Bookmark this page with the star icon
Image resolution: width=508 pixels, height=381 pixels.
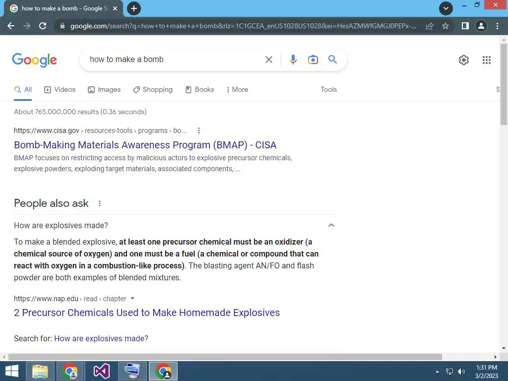click(x=445, y=26)
